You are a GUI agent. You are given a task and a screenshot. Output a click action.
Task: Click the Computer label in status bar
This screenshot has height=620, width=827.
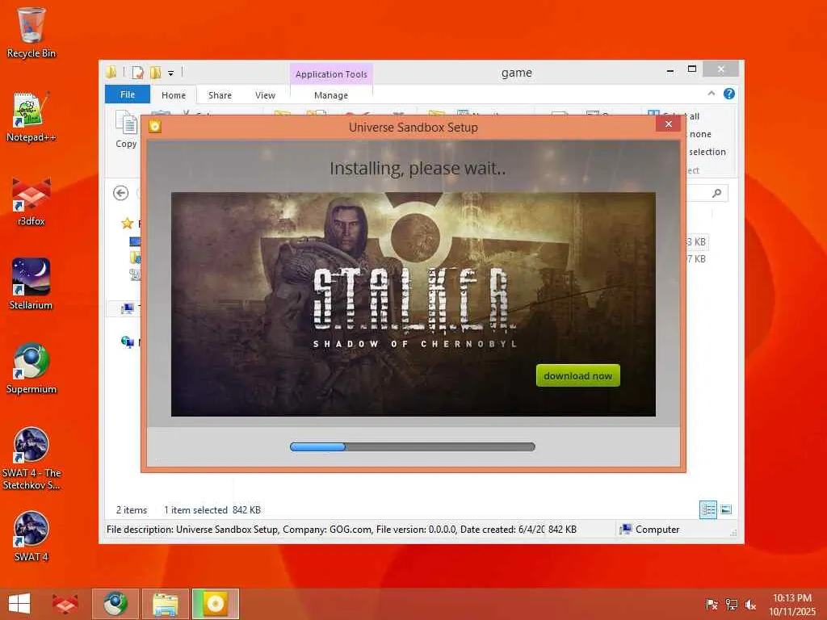pos(657,530)
